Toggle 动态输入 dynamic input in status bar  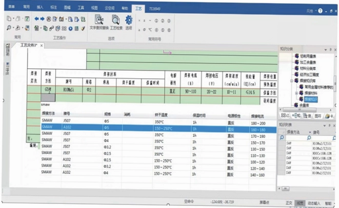pyautogui.click(x=314, y=203)
